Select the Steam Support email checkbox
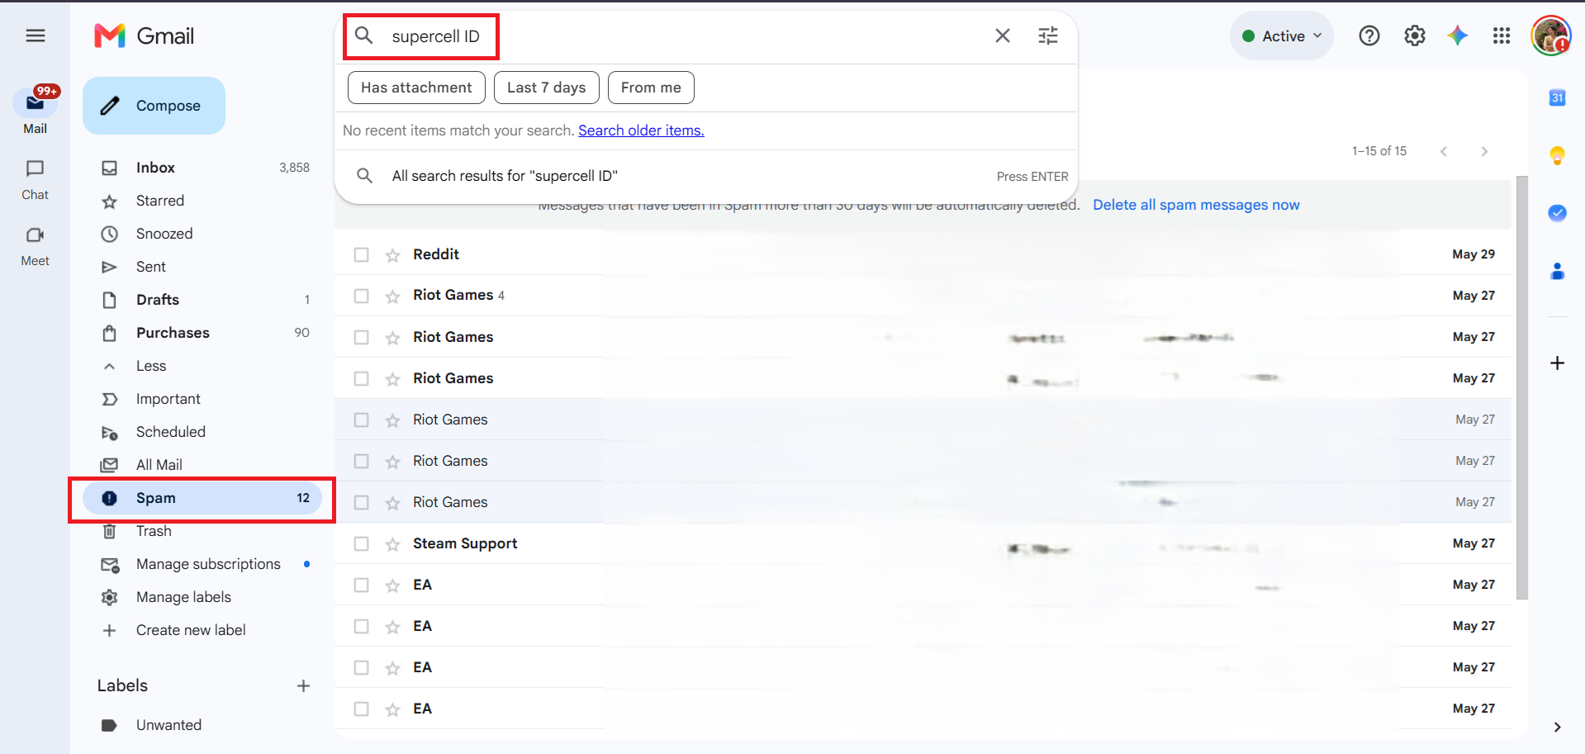Image resolution: width=1585 pixels, height=754 pixels. point(361,543)
